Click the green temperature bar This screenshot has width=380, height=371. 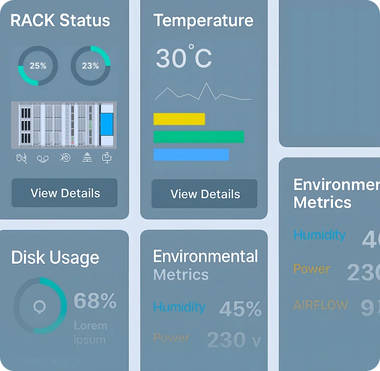click(199, 137)
